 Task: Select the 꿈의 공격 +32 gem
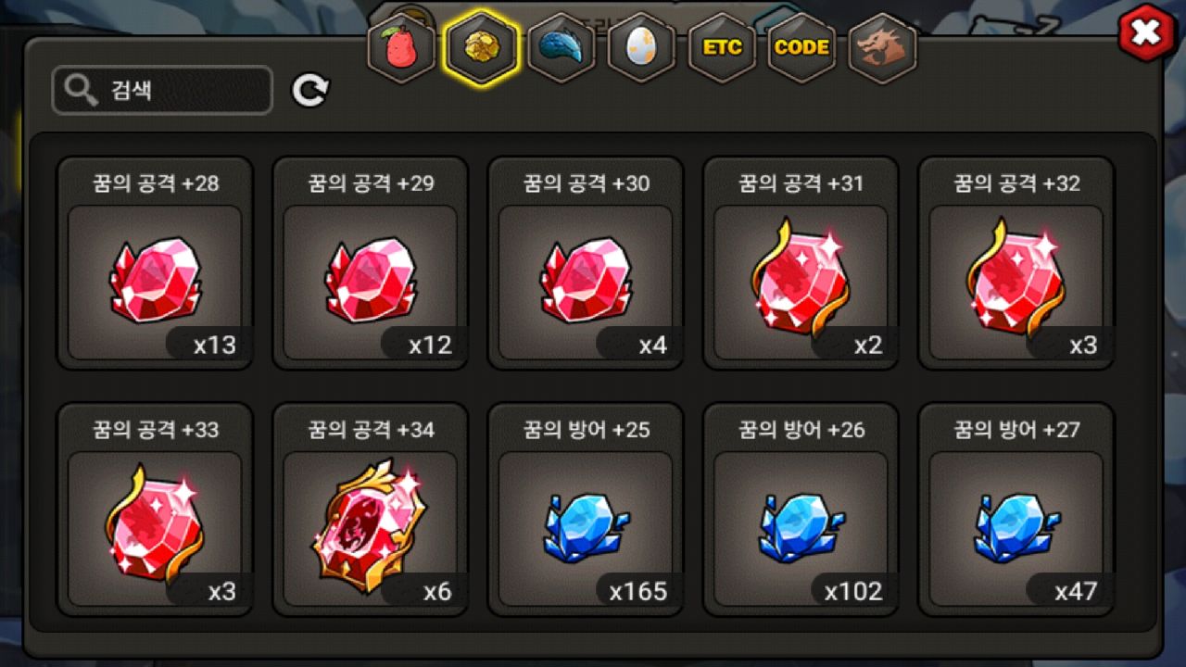pyautogui.click(x=1016, y=263)
